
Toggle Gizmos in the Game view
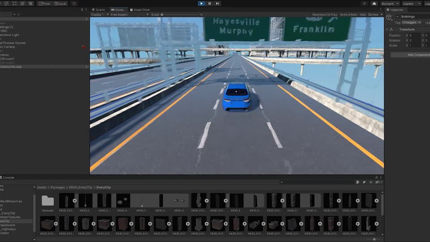pyautogui.click(x=373, y=14)
